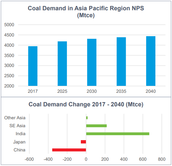Click the 2040 x-axis year label
The image size is (172, 166).
(151, 91)
